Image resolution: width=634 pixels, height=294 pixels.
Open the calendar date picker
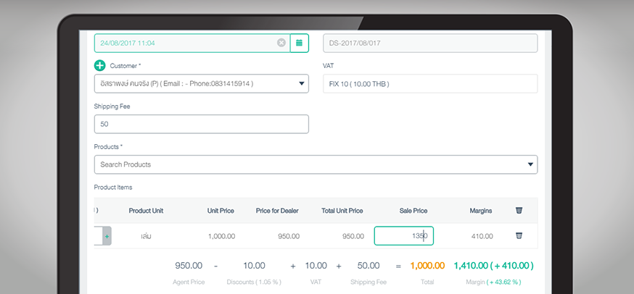pos(299,43)
